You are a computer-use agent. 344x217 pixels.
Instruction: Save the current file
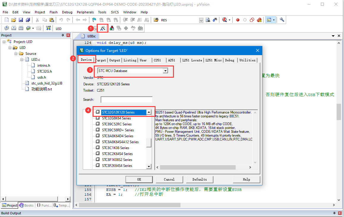pyautogui.click(x=20, y=20)
